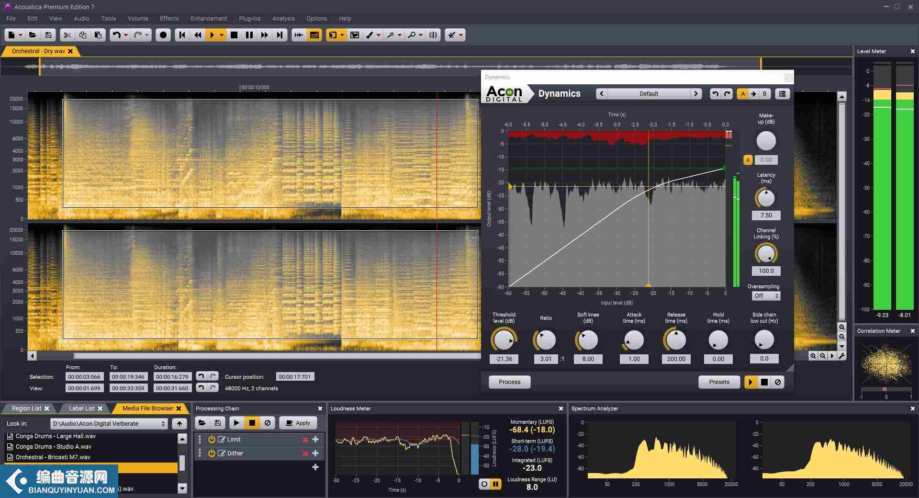This screenshot has height=498, width=919.
Task: Click the Save disk icon in main toolbar
Action: pyautogui.click(x=48, y=35)
